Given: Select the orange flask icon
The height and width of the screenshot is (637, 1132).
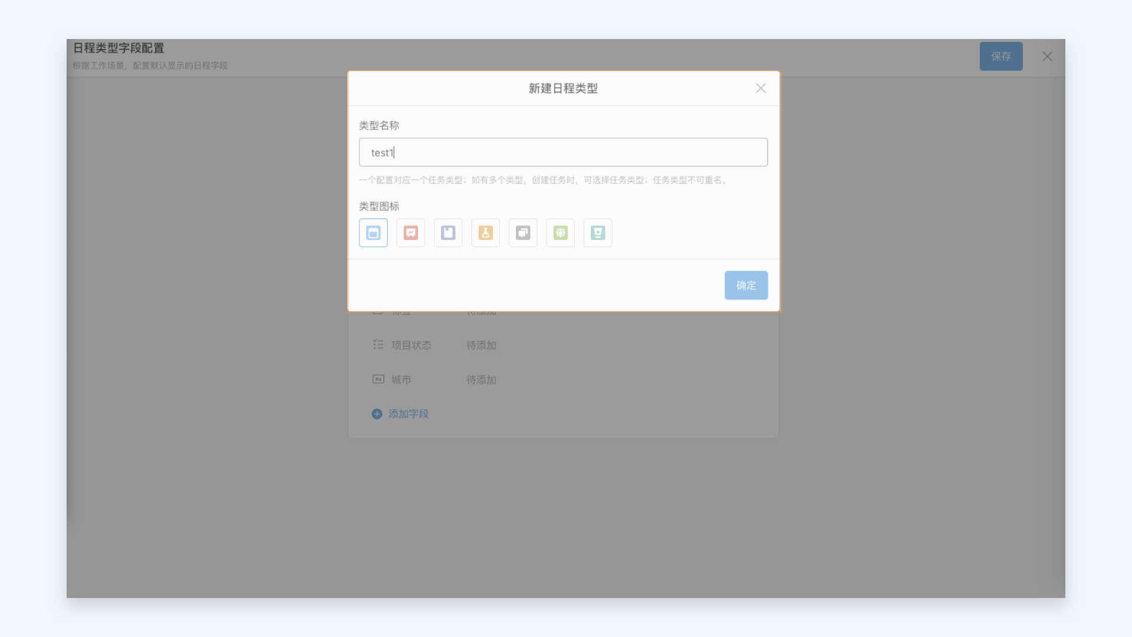Looking at the screenshot, I should (486, 233).
